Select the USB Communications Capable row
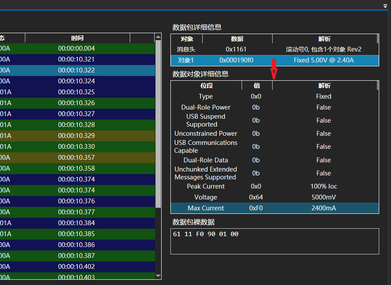The height and width of the screenshot is (285, 391). point(275,147)
